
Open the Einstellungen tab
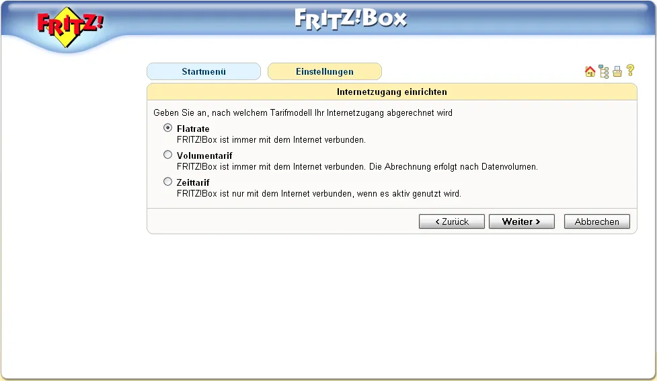coord(325,71)
